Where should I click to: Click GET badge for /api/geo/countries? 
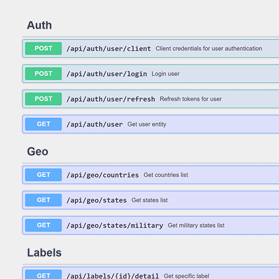[44, 175]
